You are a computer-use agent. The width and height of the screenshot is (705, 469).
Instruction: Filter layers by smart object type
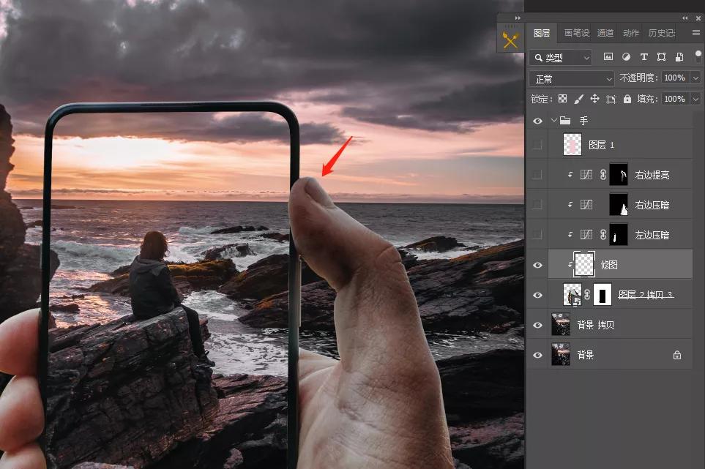[x=679, y=56]
